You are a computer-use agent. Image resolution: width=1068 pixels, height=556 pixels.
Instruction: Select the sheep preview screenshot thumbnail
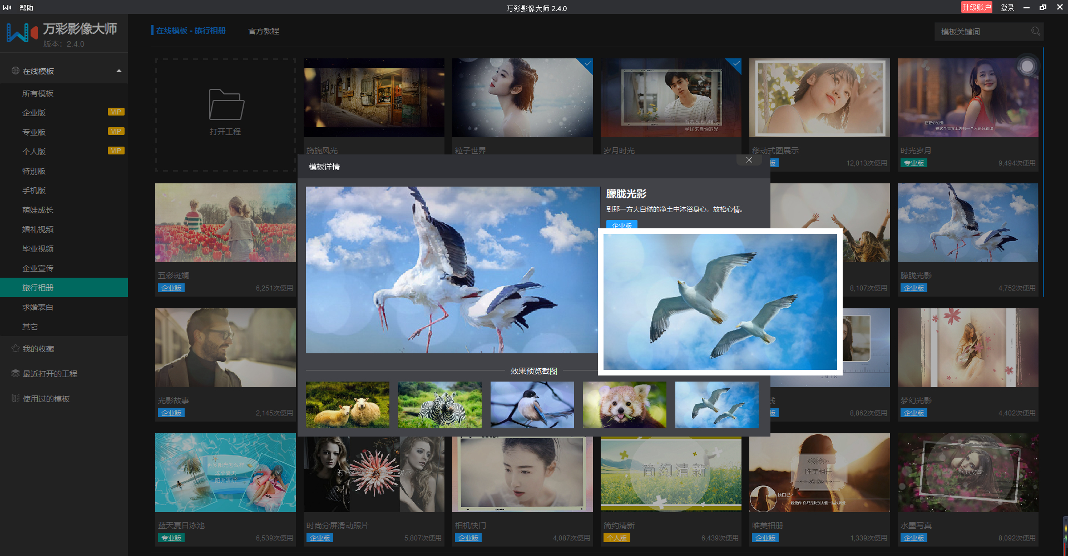348,405
